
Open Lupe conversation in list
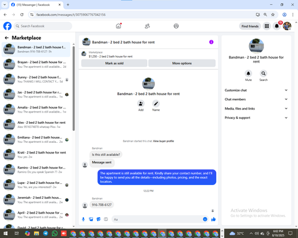36,185
